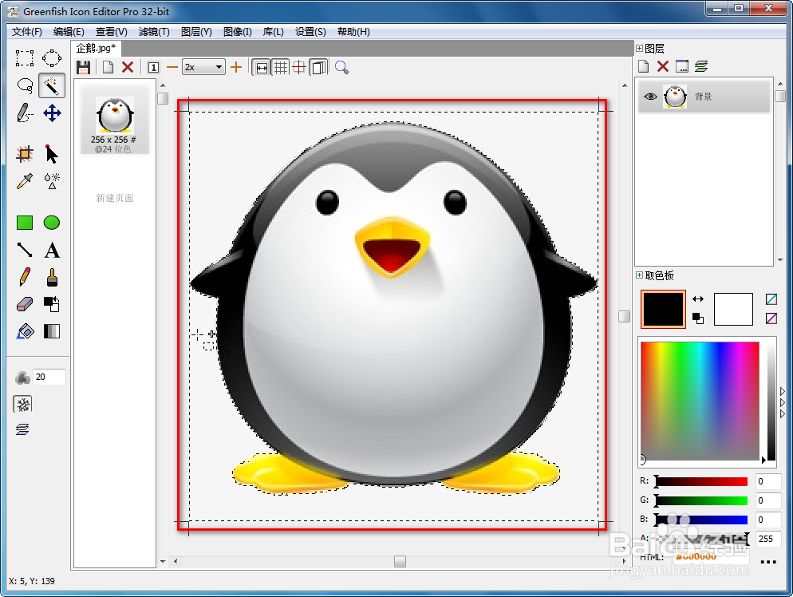Swap foreground and background colors
This screenshot has height=597, width=793.
tap(698, 299)
